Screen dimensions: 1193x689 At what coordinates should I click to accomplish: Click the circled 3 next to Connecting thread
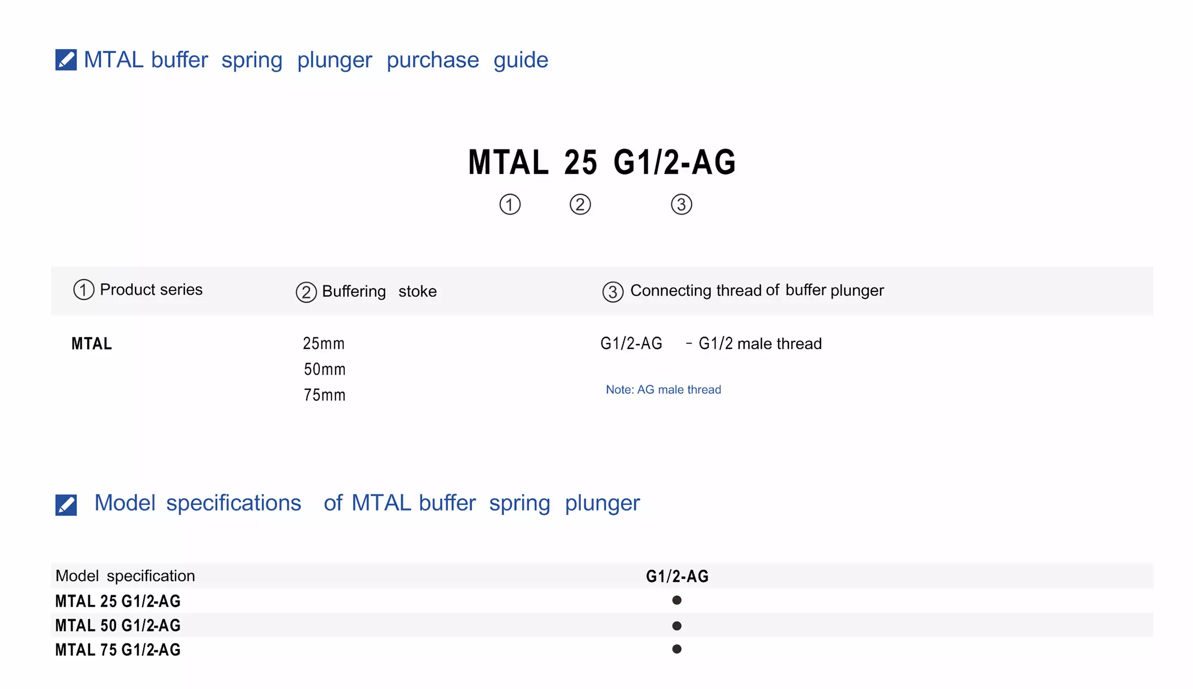(613, 292)
